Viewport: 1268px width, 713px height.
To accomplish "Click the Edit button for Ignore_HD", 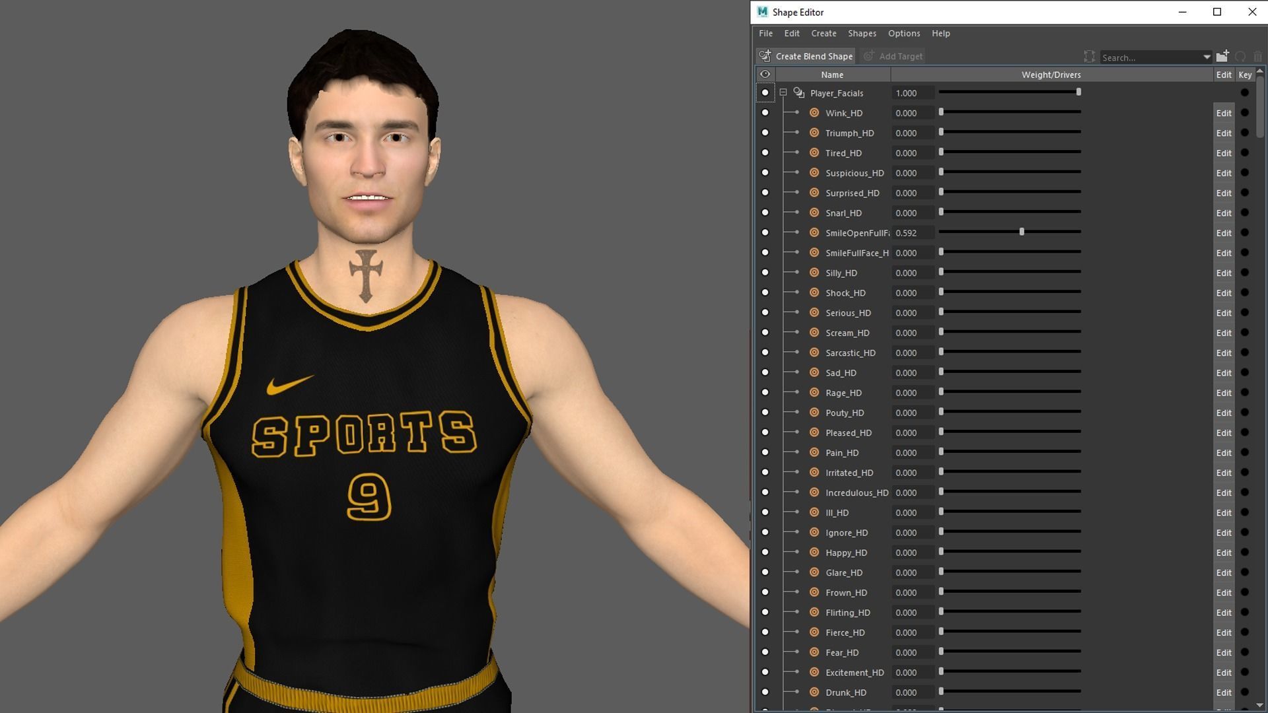I will point(1224,532).
